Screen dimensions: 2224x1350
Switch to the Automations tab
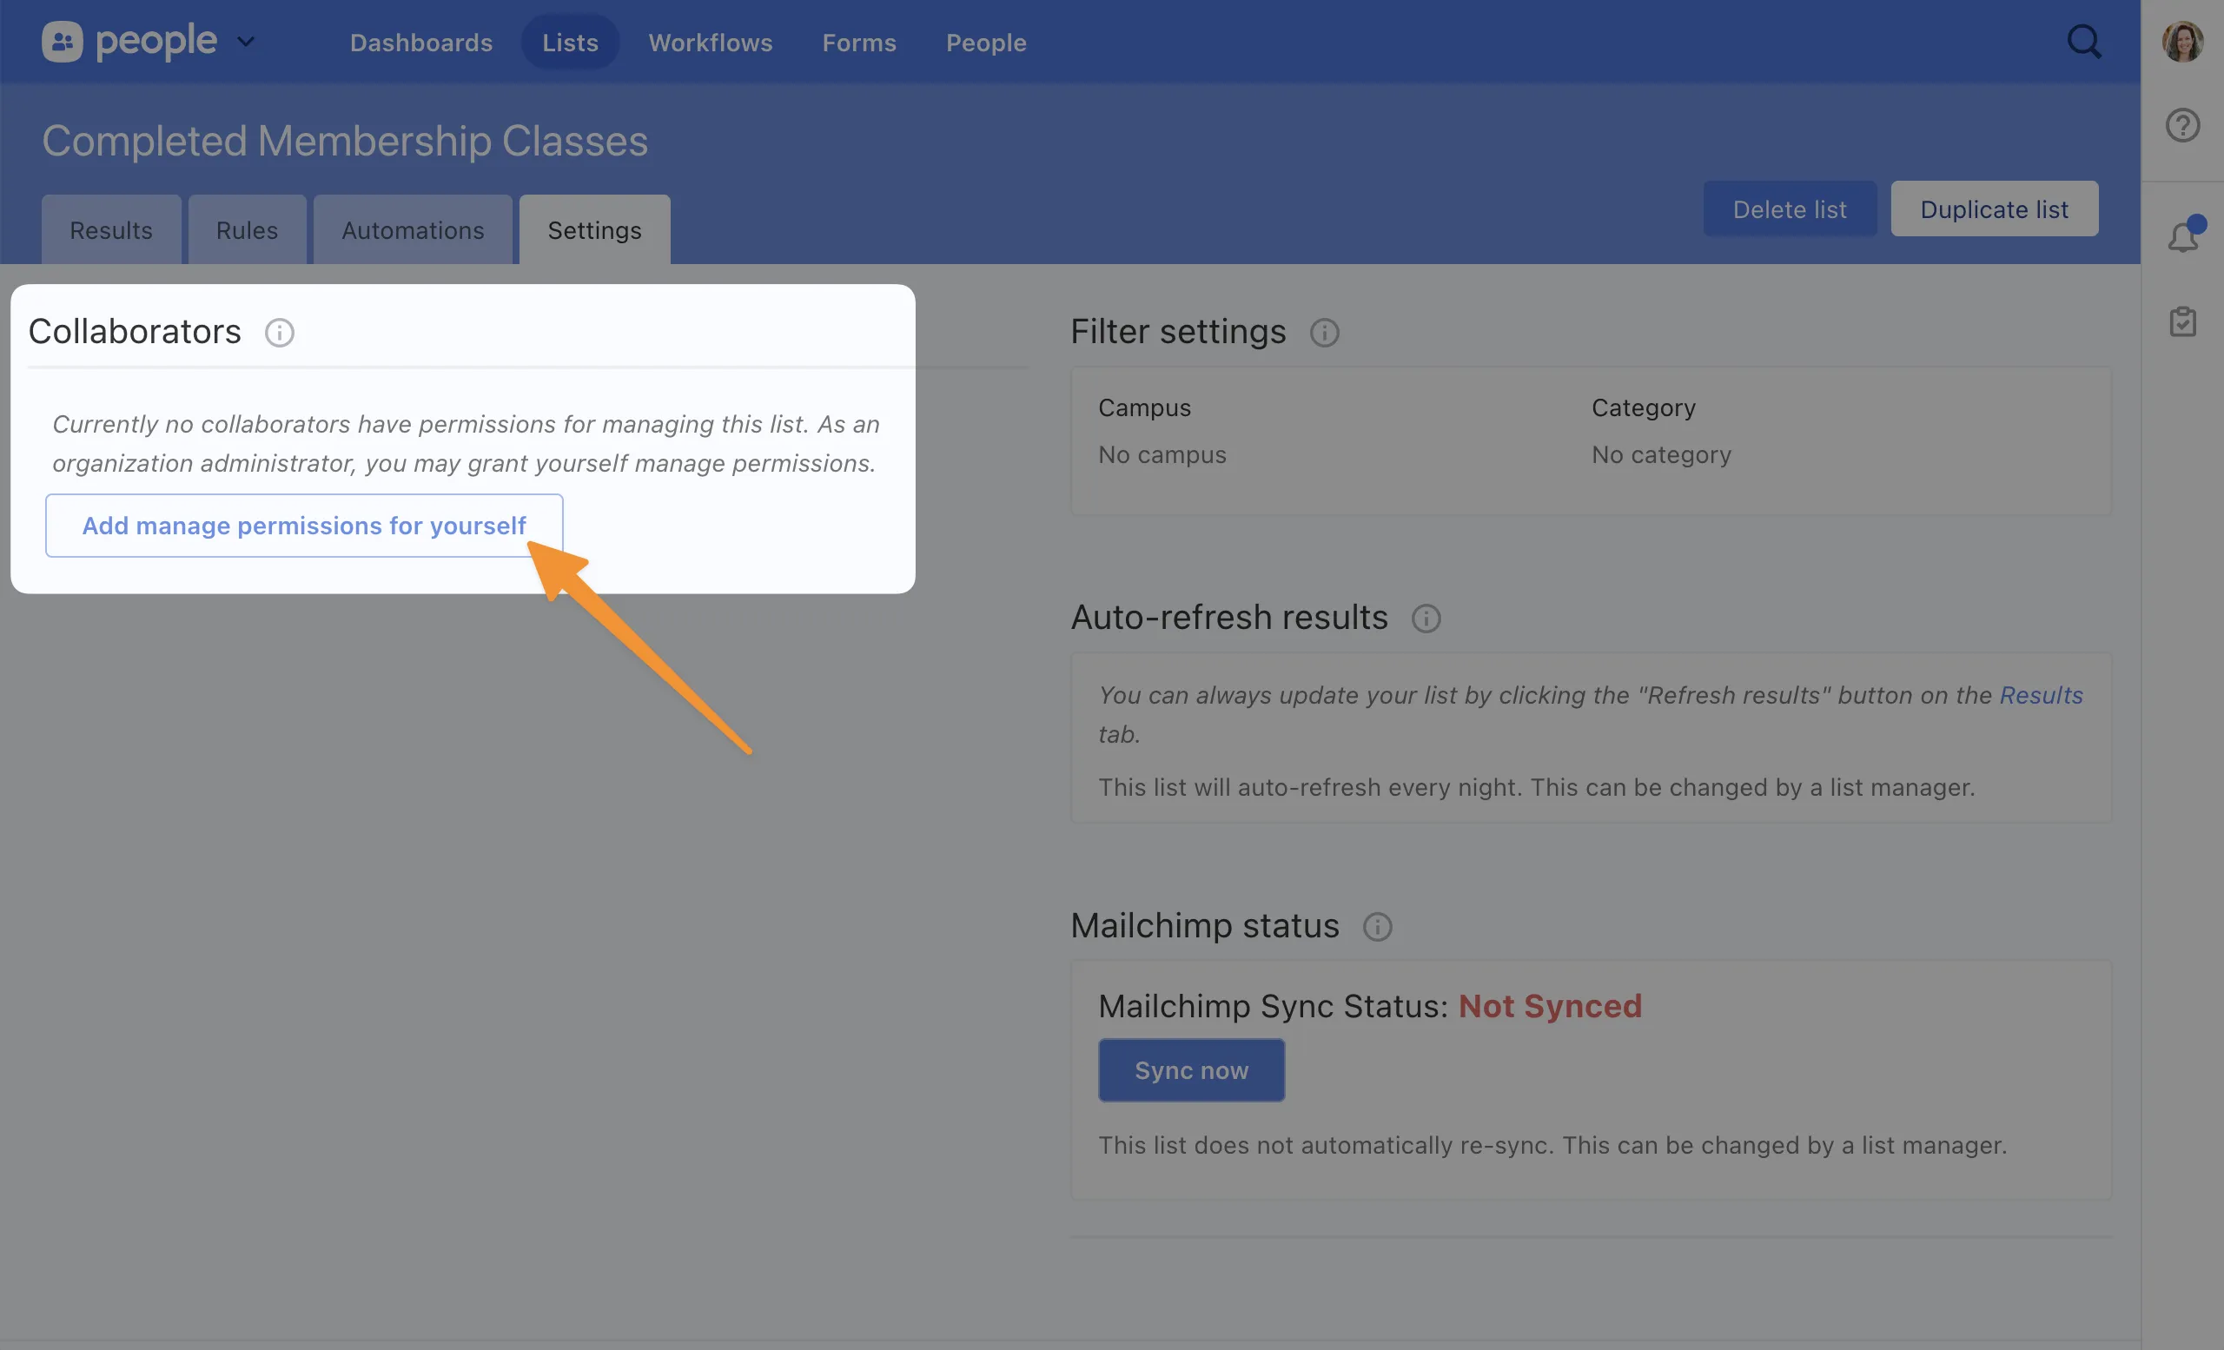pyautogui.click(x=413, y=231)
